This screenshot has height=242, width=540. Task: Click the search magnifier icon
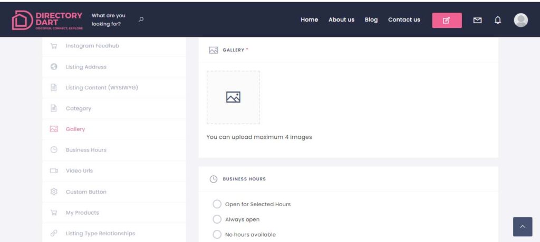click(141, 19)
